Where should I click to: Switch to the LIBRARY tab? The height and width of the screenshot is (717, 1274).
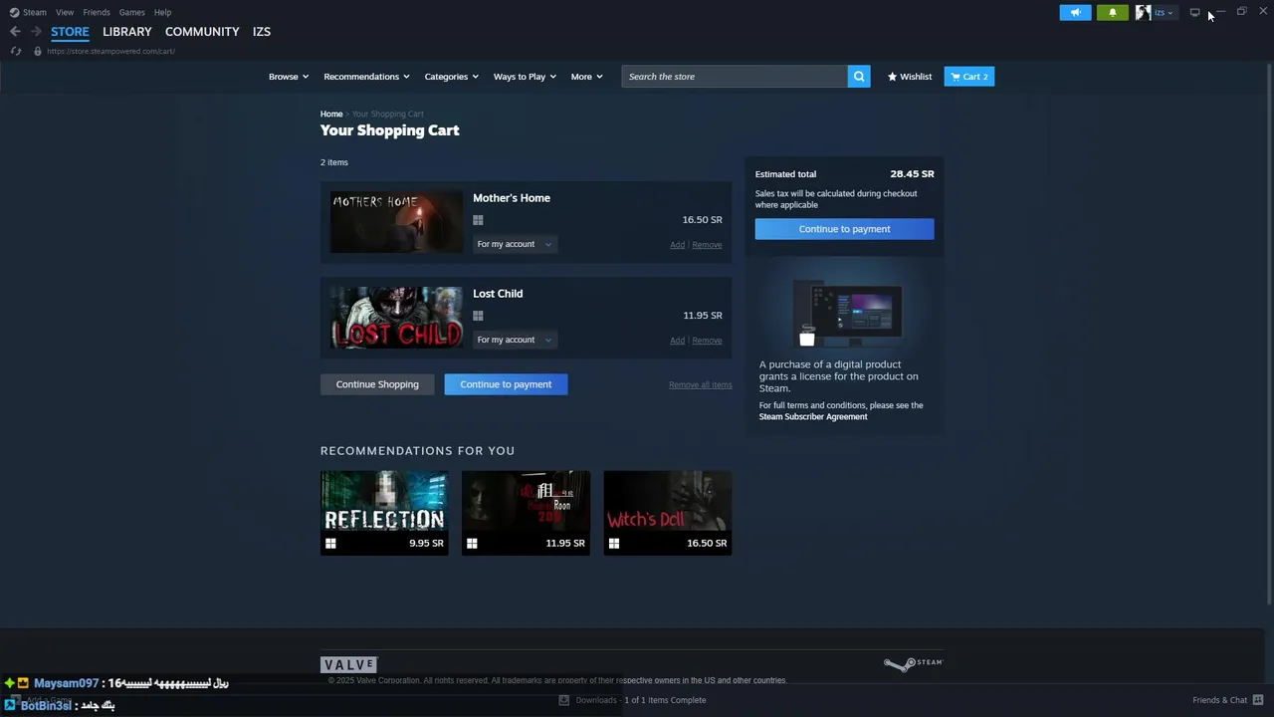click(127, 32)
